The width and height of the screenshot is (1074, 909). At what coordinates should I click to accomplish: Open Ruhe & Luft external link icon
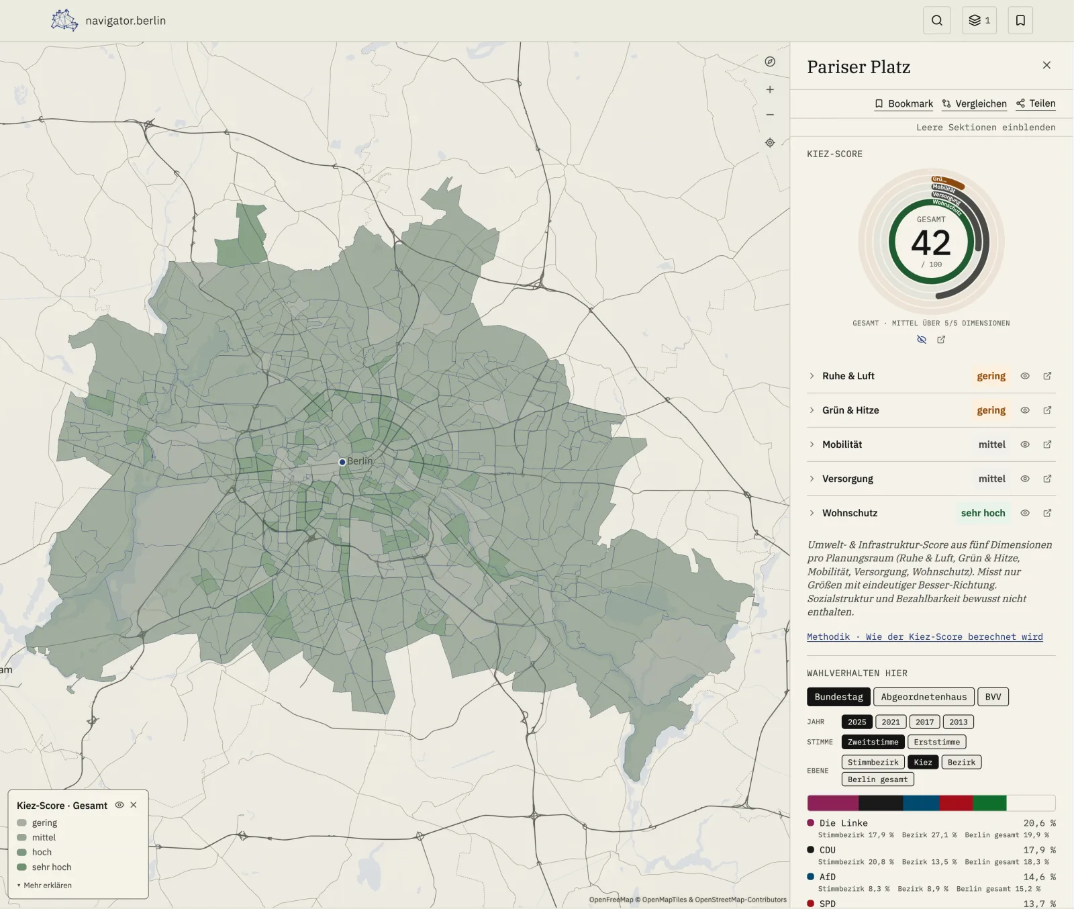point(1047,376)
